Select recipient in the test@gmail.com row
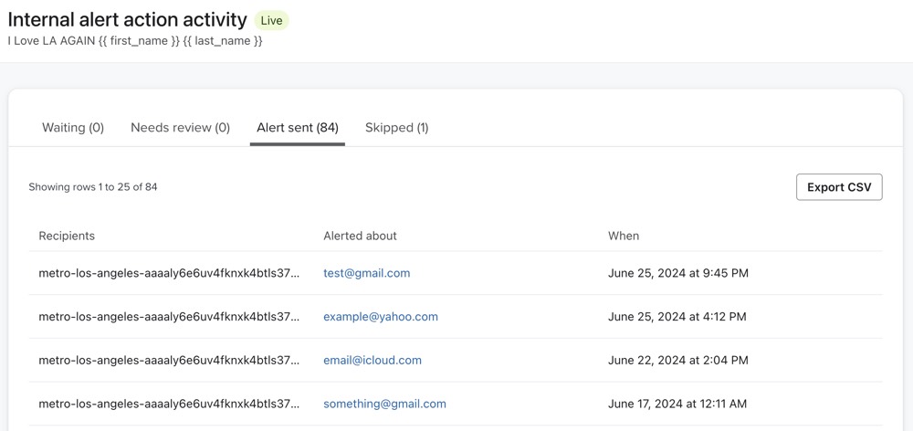Screen dimensions: 913x431 click(168, 273)
